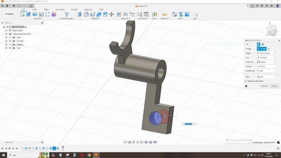The height and width of the screenshot is (158, 281).
Task: Select the Shell tool
Action: (92, 14)
